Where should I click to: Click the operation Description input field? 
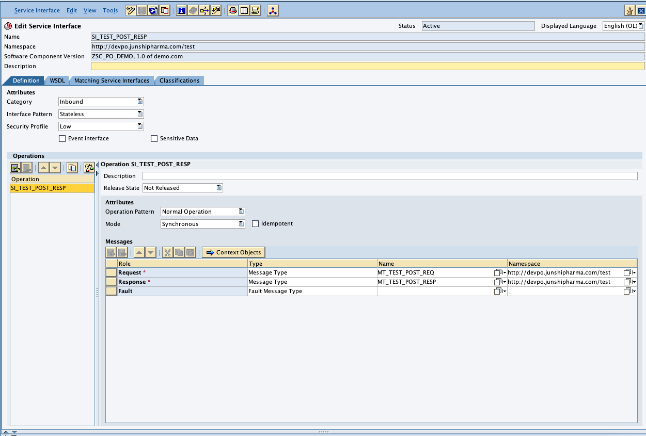(390, 176)
